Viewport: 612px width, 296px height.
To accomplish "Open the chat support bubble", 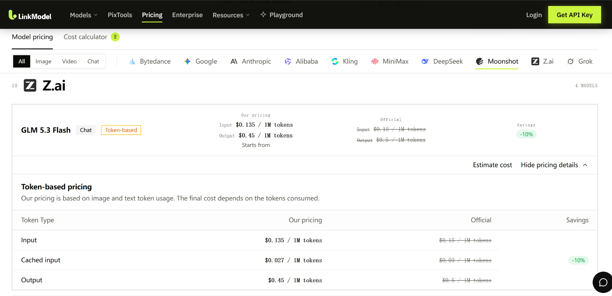I will [603, 282].
